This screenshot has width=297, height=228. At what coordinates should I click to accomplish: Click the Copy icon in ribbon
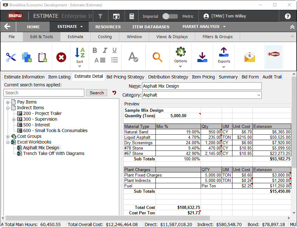27,57
